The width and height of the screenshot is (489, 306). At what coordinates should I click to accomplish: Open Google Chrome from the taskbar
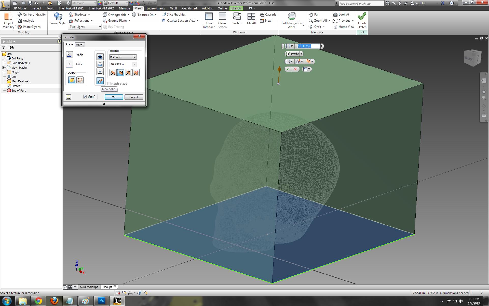click(38, 301)
